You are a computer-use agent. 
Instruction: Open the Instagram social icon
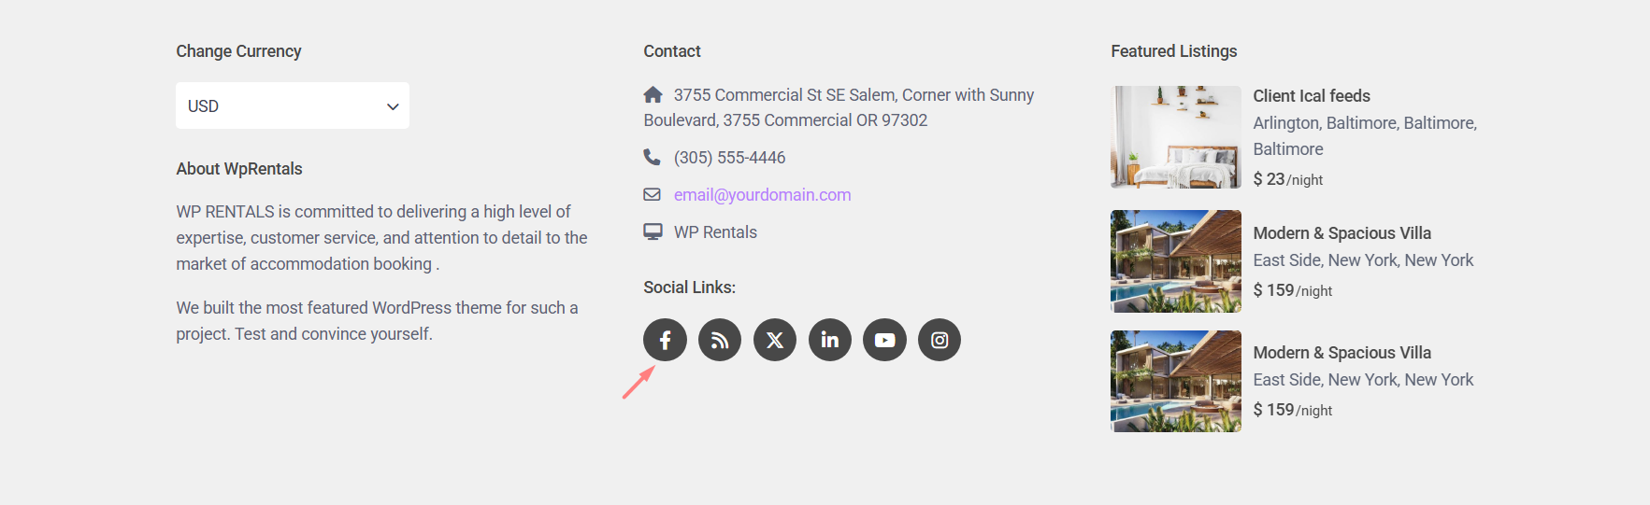click(x=940, y=340)
